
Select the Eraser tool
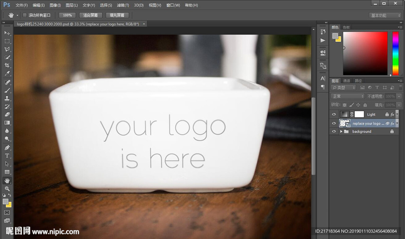[x=7, y=114]
